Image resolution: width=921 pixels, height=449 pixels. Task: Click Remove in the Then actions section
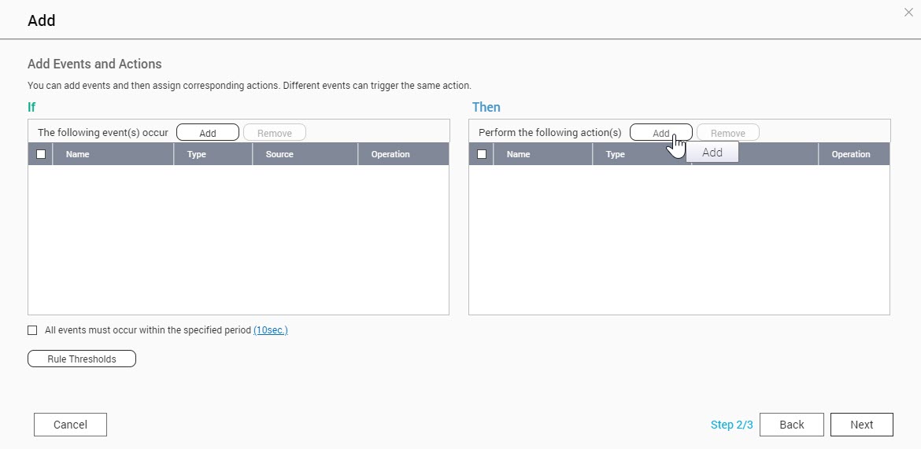727,133
